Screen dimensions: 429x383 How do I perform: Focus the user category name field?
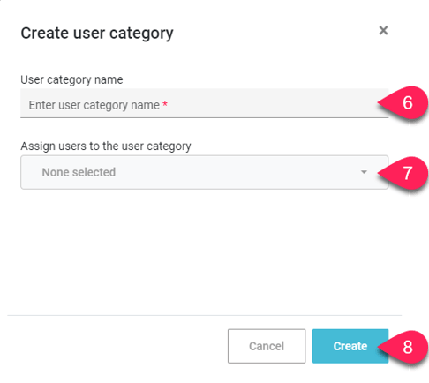point(205,103)
